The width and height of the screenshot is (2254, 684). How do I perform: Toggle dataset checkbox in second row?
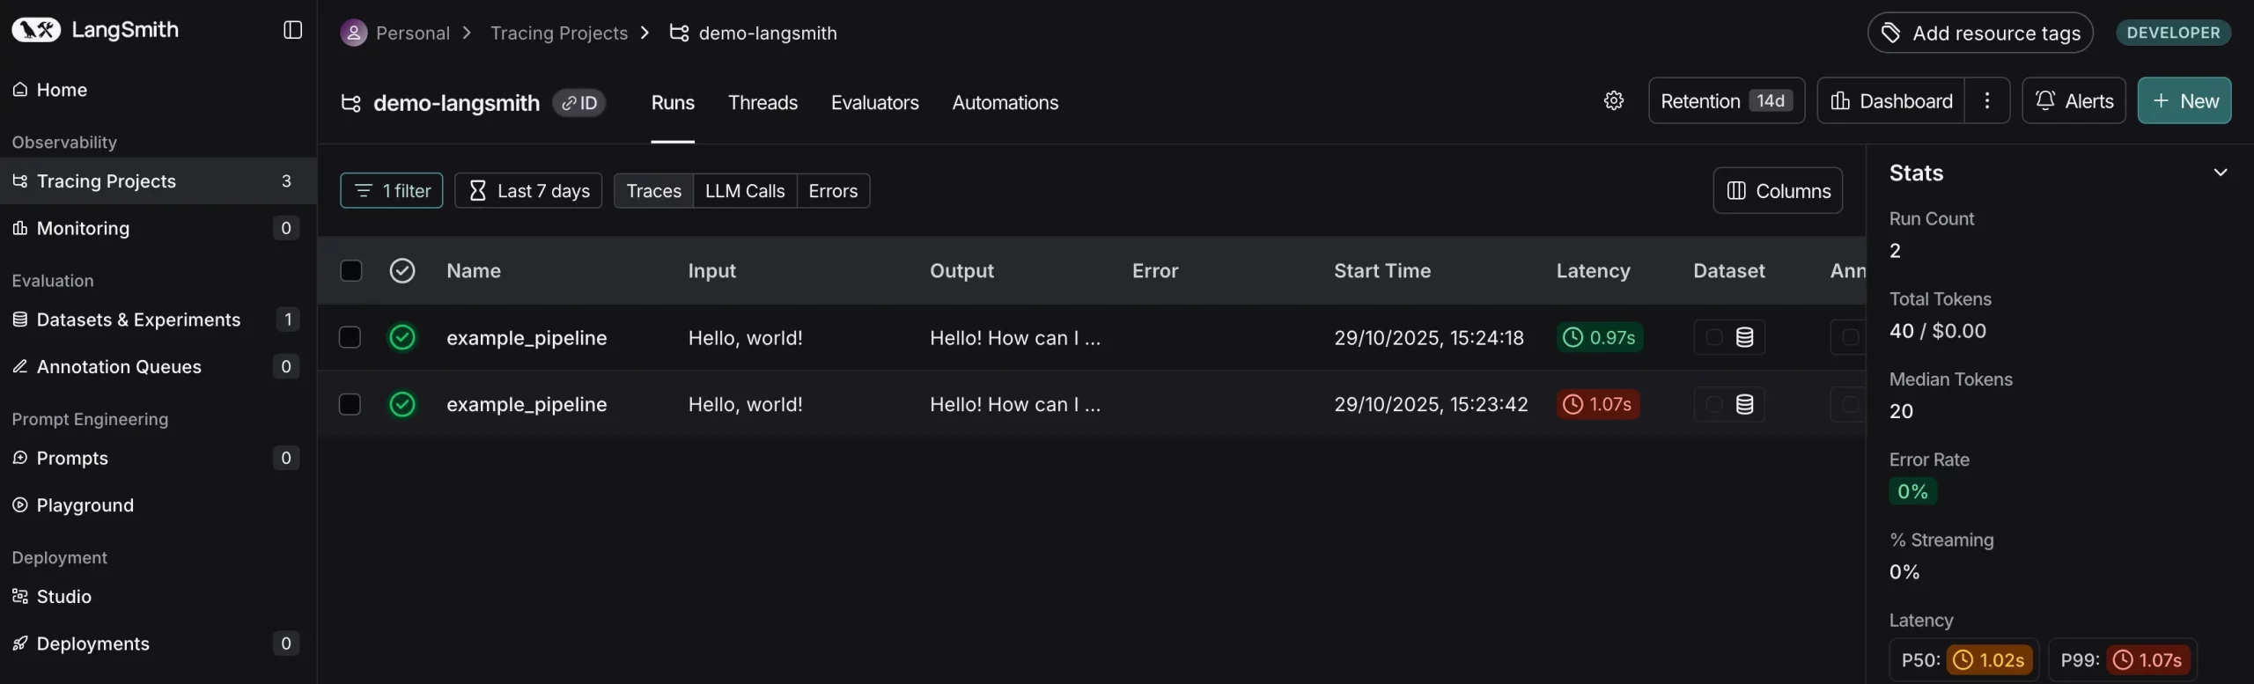(1713, 404)
